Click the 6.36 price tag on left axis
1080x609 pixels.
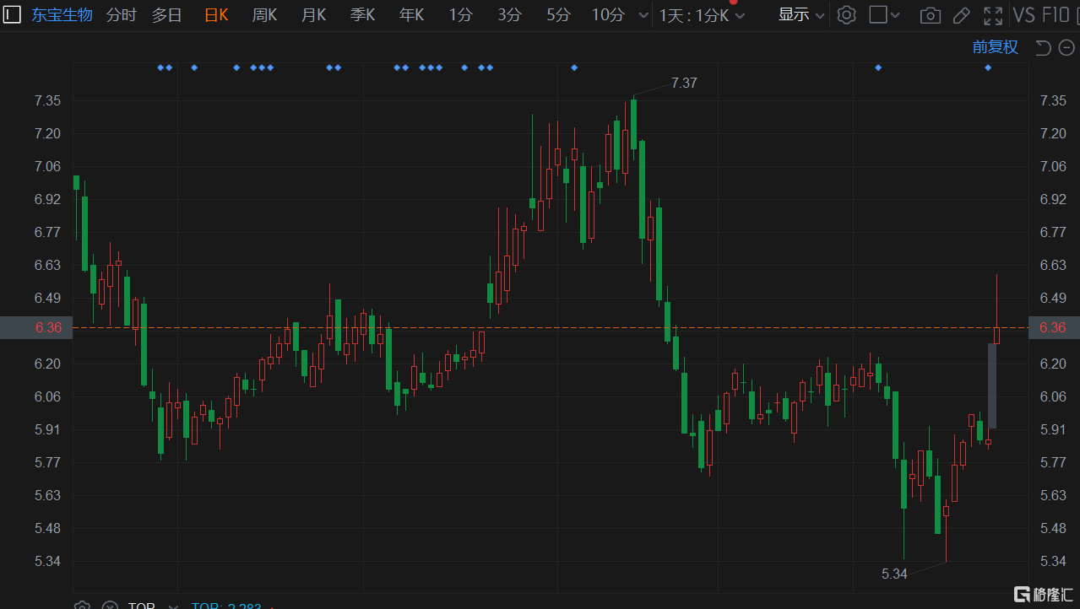point(36,327)
